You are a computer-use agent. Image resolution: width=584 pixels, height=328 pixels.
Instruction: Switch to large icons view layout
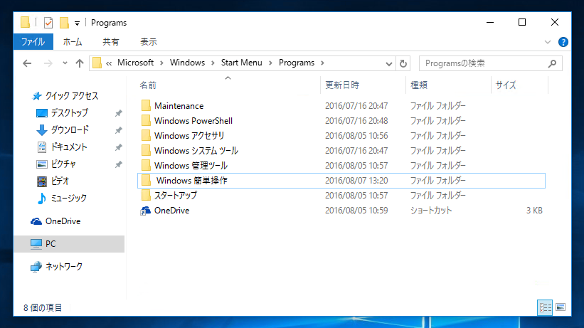tap(561, 307)
